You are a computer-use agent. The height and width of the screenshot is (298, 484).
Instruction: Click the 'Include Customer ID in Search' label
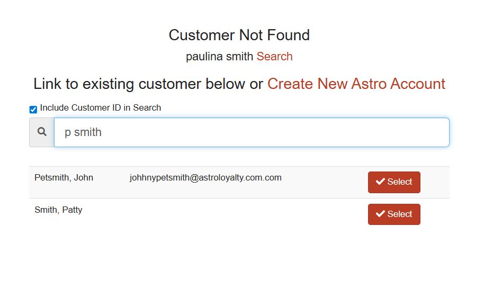101,108
